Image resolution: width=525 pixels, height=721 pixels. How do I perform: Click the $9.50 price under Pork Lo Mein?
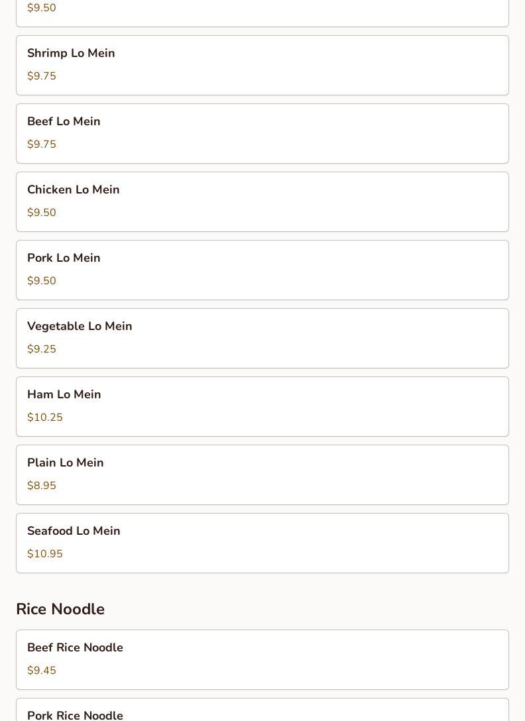[42, 281]
